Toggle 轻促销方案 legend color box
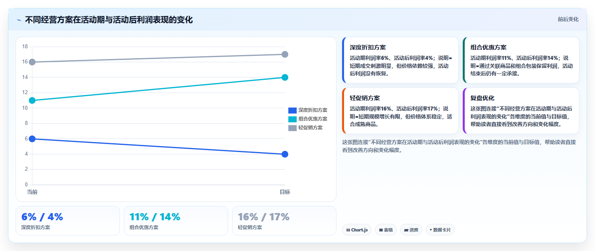 tap(292, 128)
